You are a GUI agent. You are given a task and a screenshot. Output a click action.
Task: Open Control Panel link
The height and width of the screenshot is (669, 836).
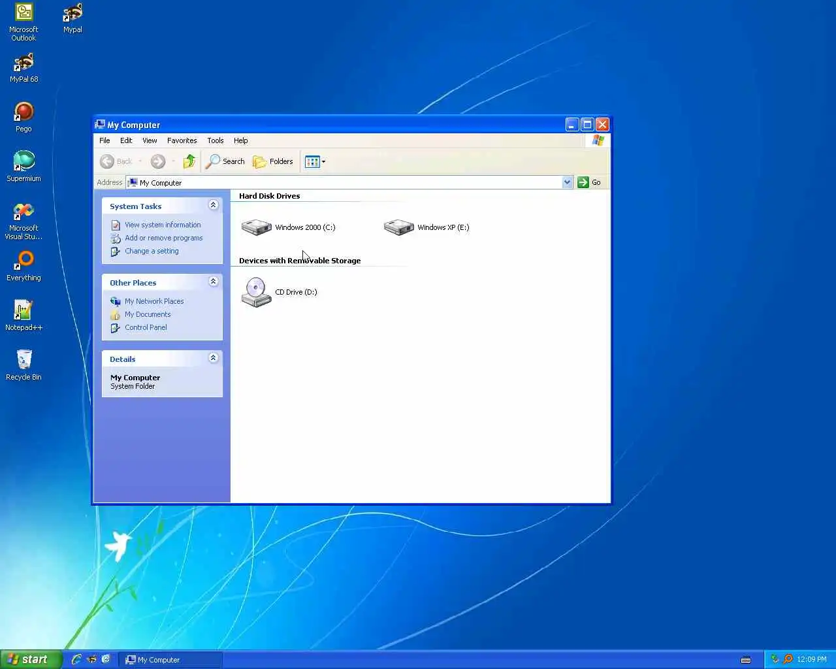pyautogui.click(x=146, y=327)
